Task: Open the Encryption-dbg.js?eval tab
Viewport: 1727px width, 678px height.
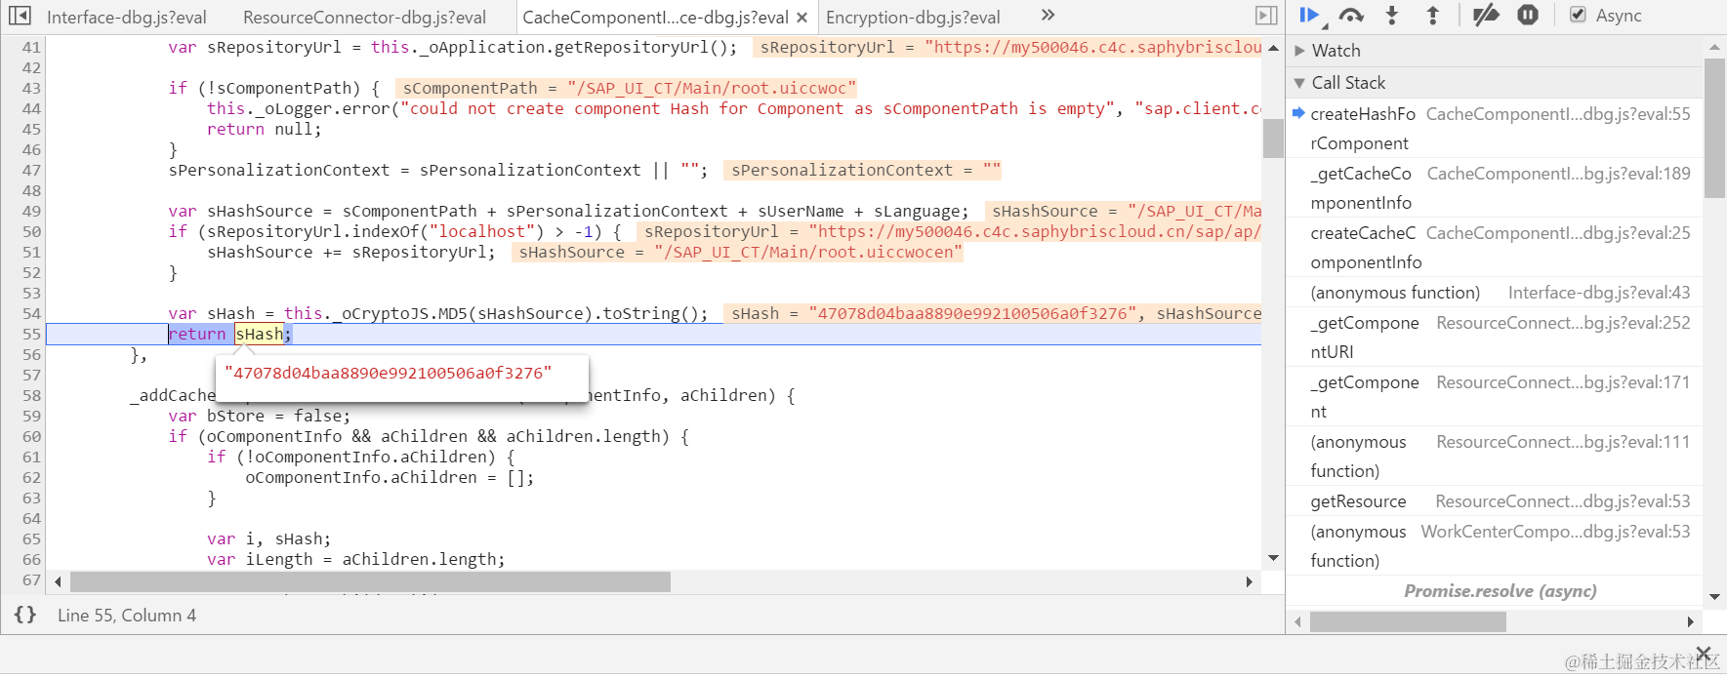Action: pyautogui.click(x=913, y=18)
